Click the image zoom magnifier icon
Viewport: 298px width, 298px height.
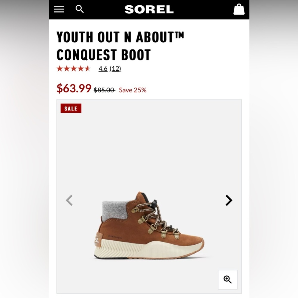(x=228, y=280)
